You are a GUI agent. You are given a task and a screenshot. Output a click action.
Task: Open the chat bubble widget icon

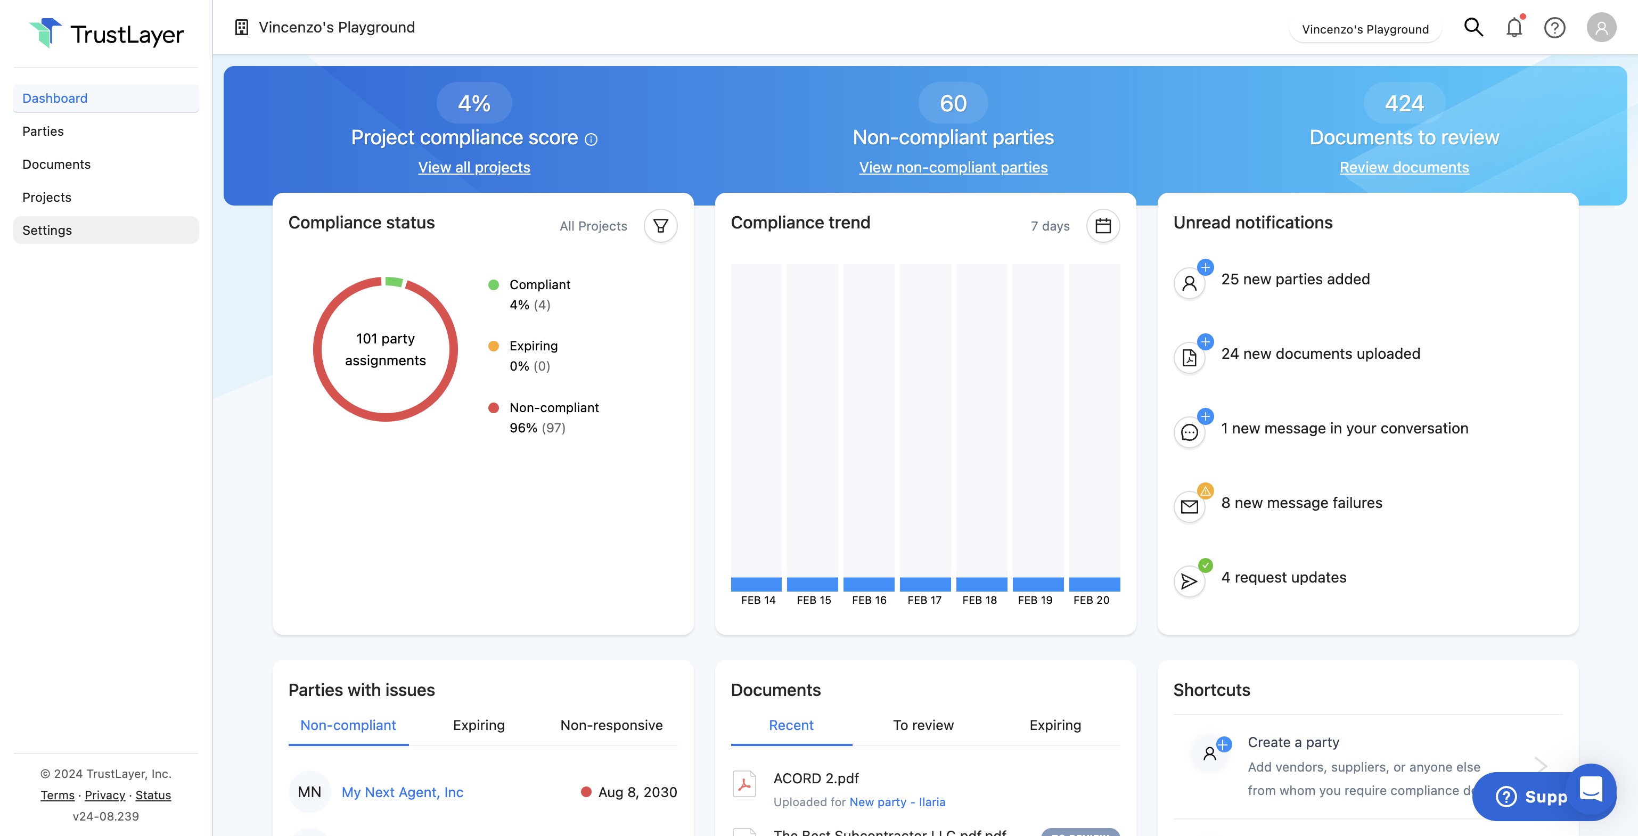[1590, 789]
